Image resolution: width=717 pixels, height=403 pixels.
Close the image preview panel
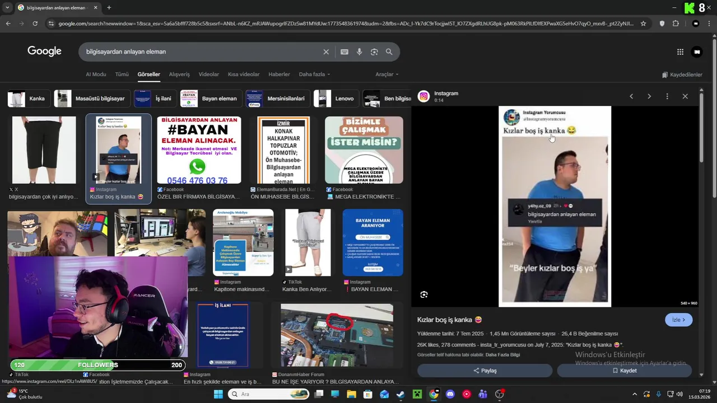click(685, 96)
